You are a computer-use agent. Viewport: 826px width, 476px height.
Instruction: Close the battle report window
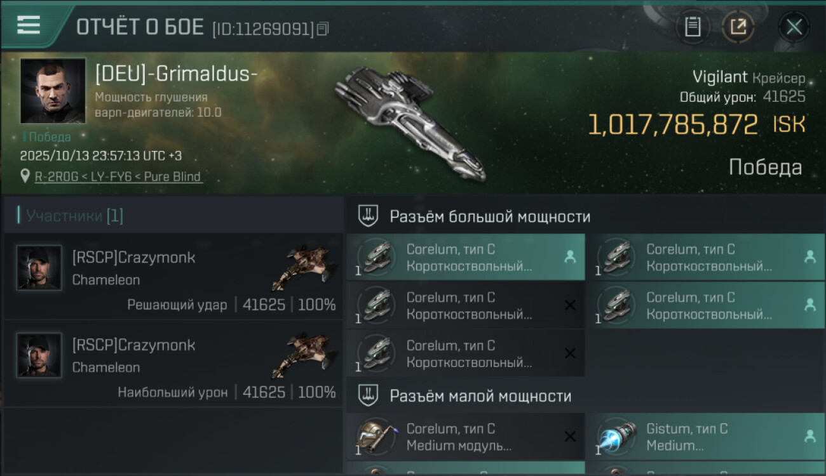pyautogui.click(x=794, y=27)
